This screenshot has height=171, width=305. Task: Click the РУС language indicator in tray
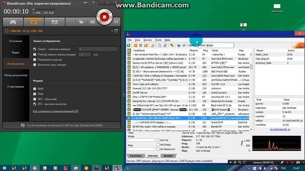point(284,168)
